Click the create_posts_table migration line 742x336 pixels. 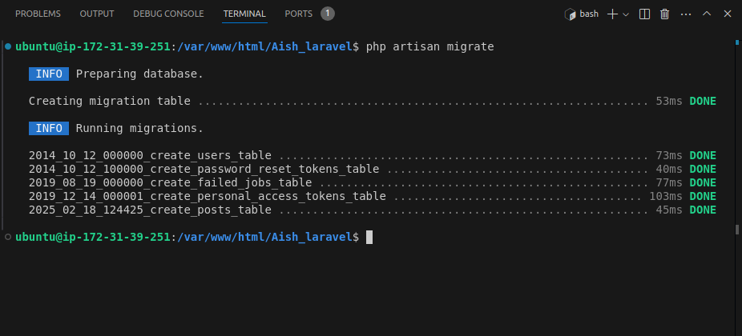pos(150,210)
